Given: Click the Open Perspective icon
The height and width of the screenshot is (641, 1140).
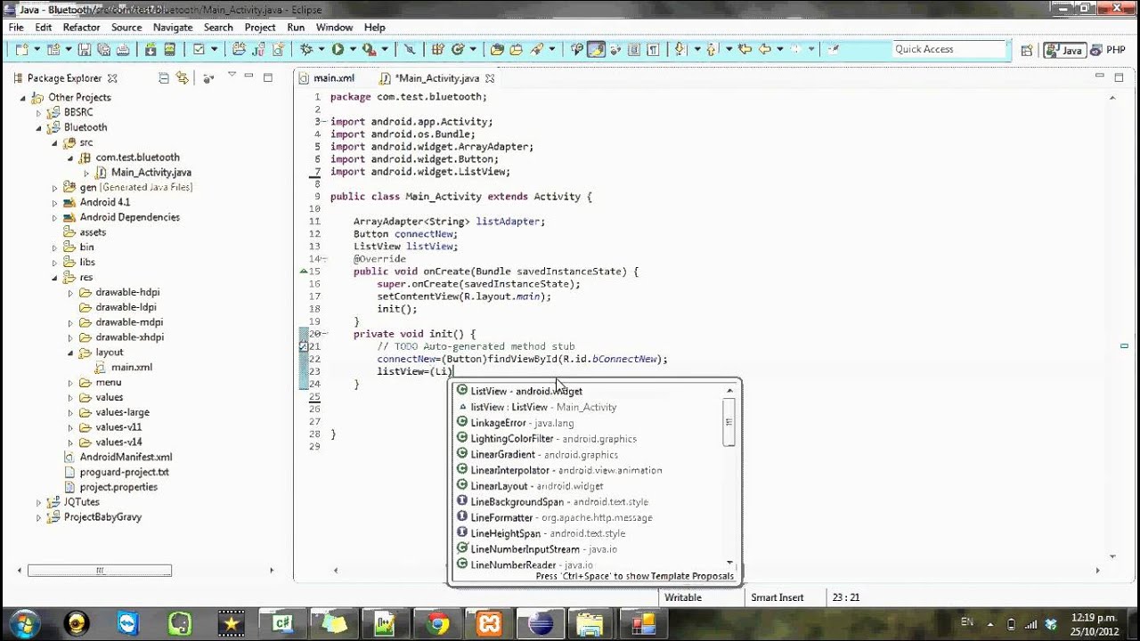Looking at the screenshot, I should click(x=1027, y=51).
